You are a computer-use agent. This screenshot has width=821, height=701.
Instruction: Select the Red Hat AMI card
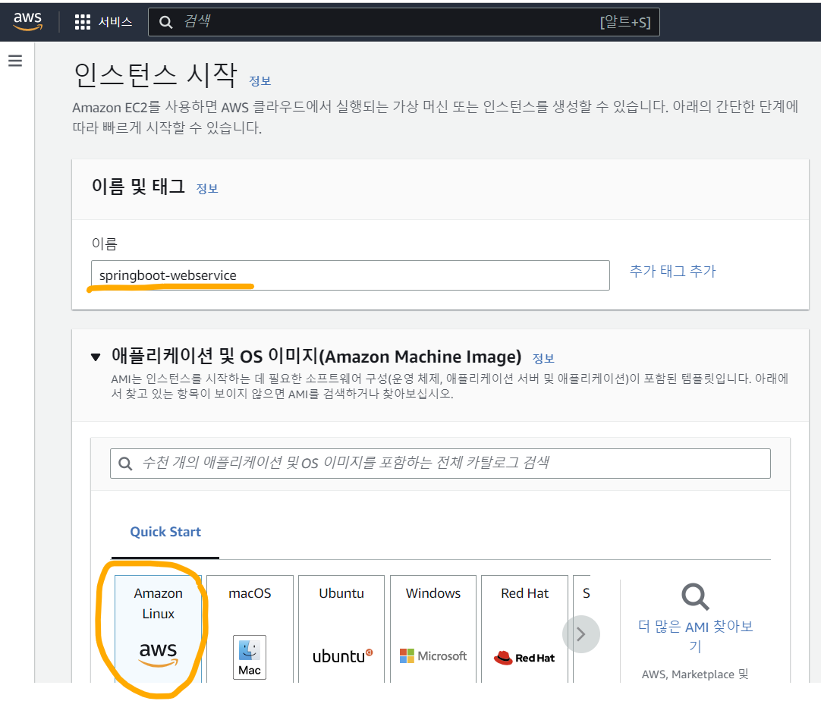524,629
